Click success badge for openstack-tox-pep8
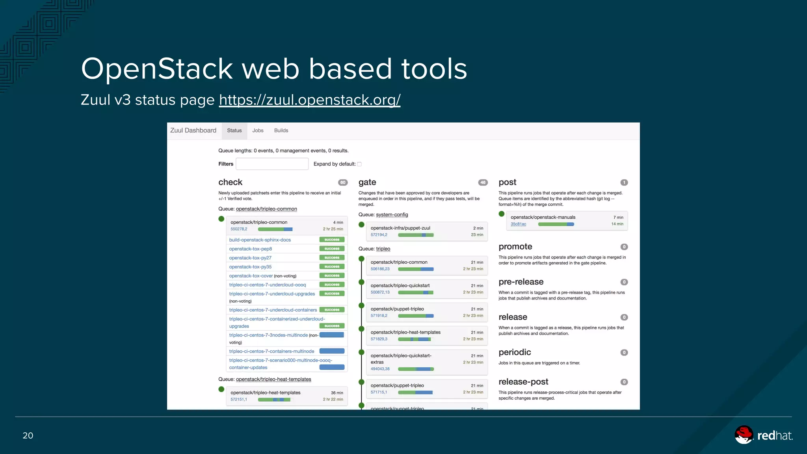The width and height of the screenshot is (807, 454). coord(332,249)
